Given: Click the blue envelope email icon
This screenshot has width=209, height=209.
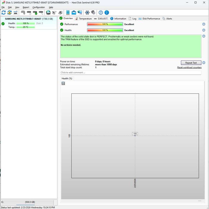Looking at the screenshot, I should (74, 13).
